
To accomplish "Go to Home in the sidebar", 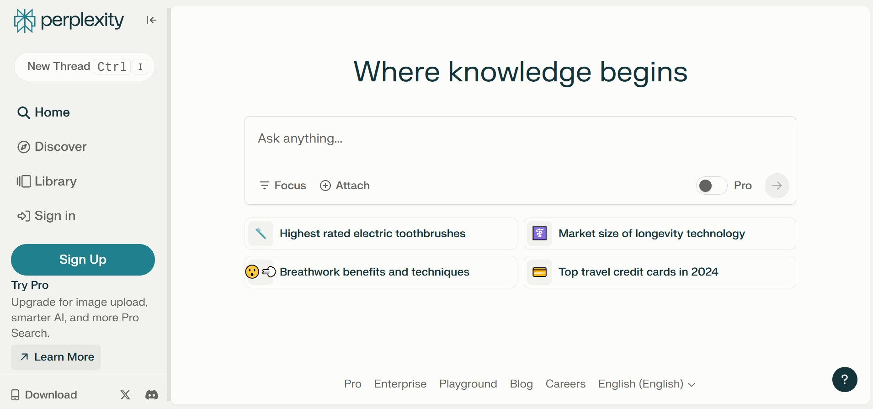I will pos(43,112).
